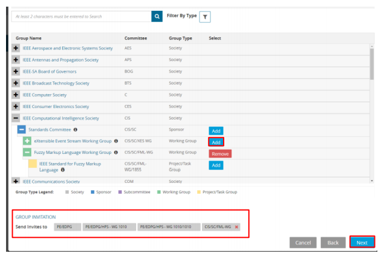The width and height of the screenshot is (390, 259).
Task: Click the PE/EDPG/HPS - WG 1010 tag
Action: coord(109,227)
